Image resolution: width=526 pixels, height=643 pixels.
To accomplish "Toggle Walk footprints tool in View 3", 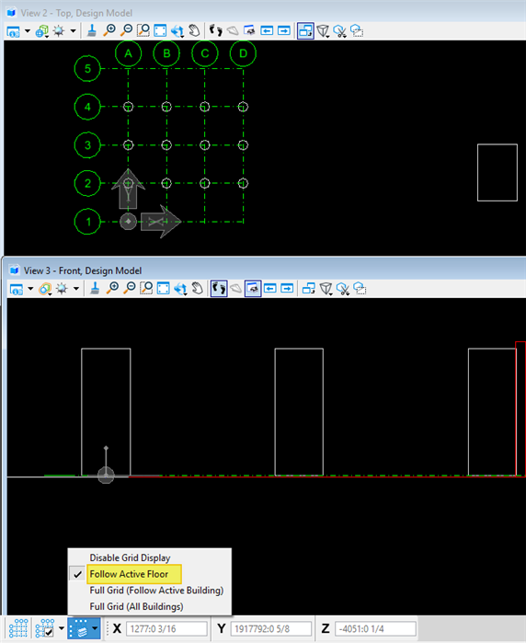I will [219, 289].
